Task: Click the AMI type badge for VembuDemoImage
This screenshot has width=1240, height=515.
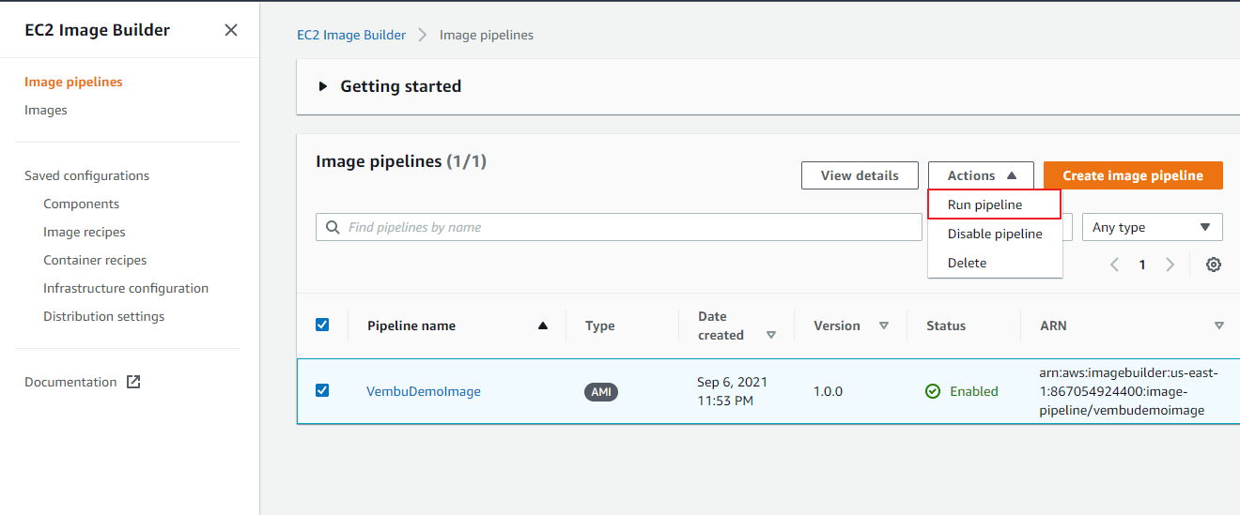Action: 601,392
